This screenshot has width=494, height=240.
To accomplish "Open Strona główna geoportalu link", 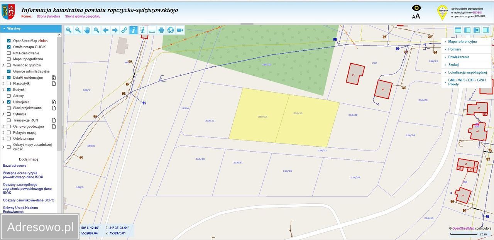I will point(83,17).
